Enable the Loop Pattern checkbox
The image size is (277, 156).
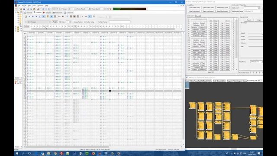tap(74, 22)
